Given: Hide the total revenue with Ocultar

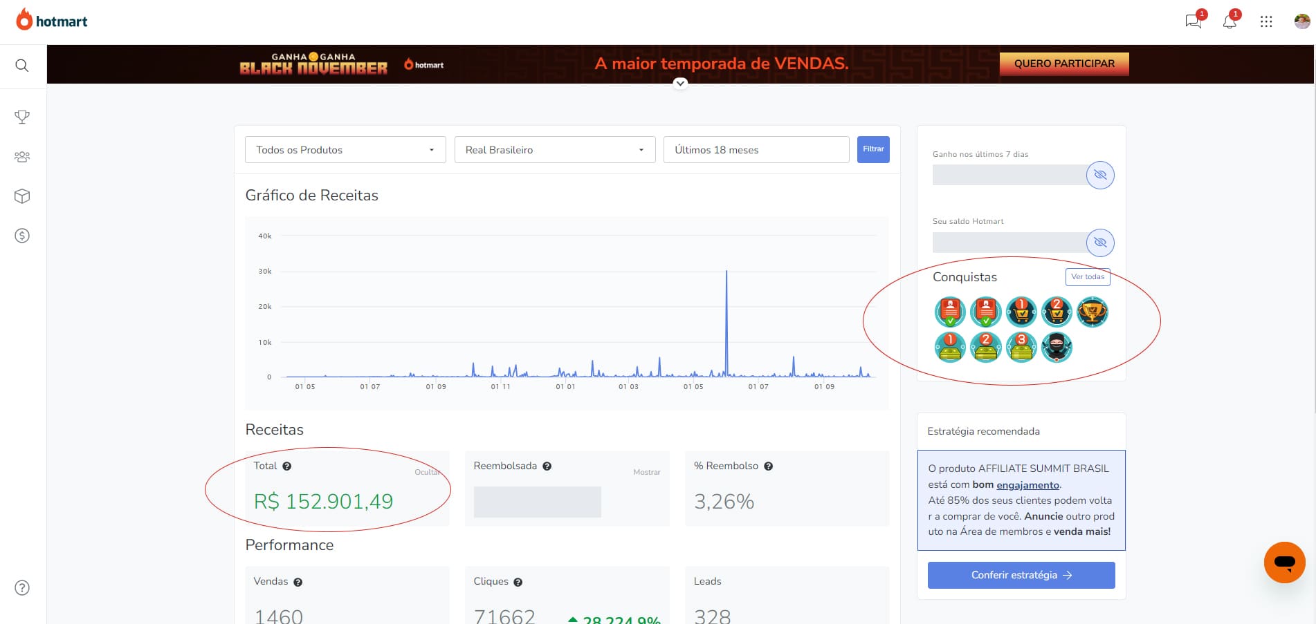Looking at the screenshot, I should [427, 472].
